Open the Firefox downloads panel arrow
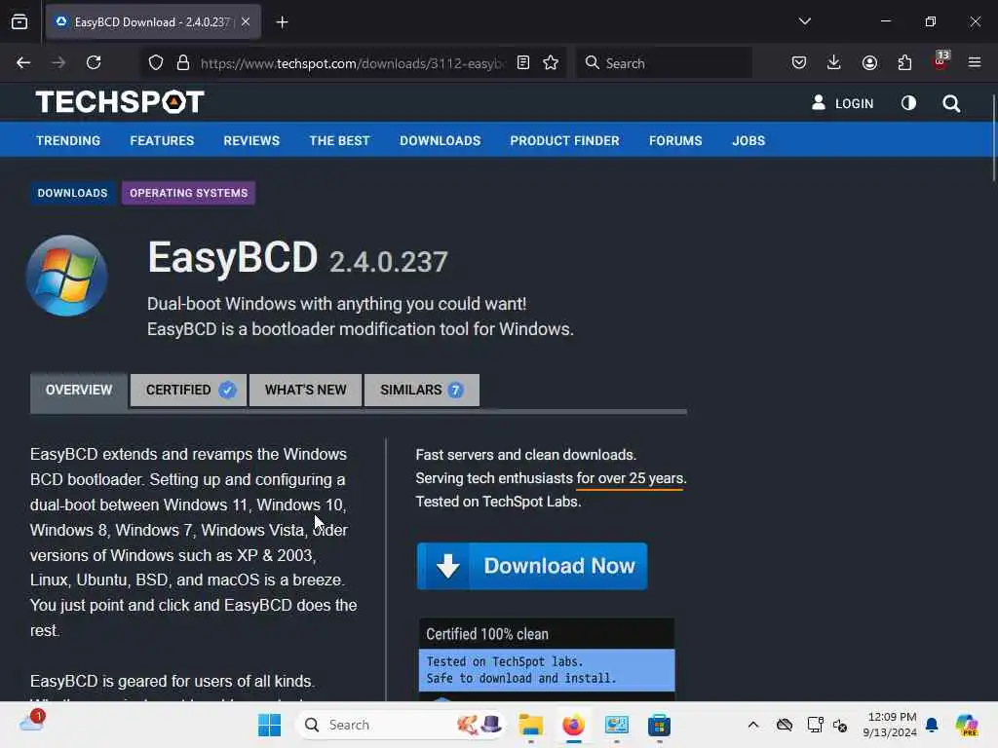This screenshot has height=748, width=998. (834, 62)
